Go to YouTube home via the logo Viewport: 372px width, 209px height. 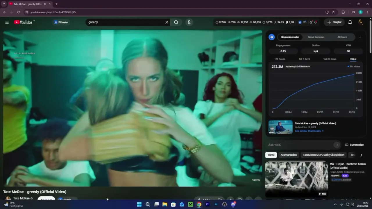coord(23,22)
